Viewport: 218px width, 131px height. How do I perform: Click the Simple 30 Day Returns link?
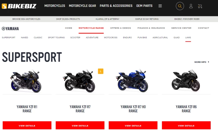click(x=147, y=19)
